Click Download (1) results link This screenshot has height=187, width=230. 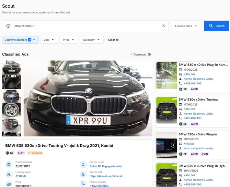click(x=140, y=54)
